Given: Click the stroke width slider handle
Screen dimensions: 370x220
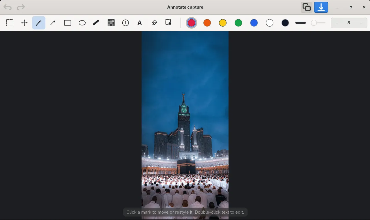Looking at the screenshot, I should [314, 23].
